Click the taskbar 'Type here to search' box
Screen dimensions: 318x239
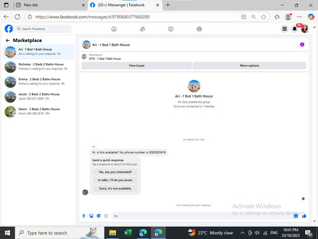(59, 233)
